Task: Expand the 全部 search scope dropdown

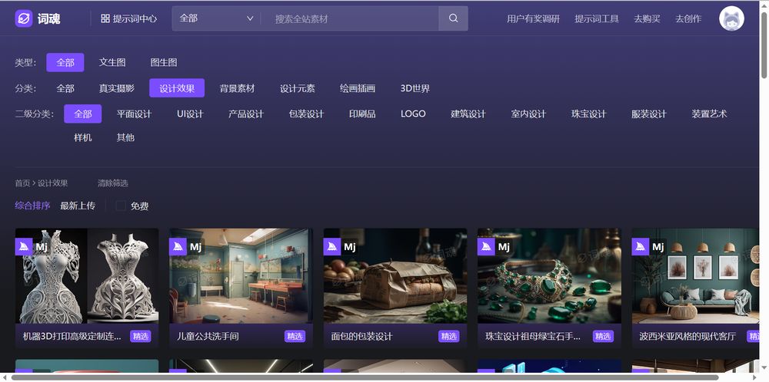Action: point(216,18)
